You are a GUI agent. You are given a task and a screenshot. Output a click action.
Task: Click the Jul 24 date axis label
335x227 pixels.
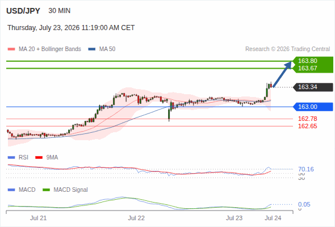coord(273,218)
